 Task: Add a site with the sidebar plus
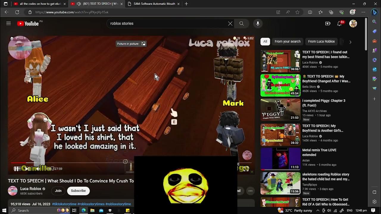click(x=374, y=99)
